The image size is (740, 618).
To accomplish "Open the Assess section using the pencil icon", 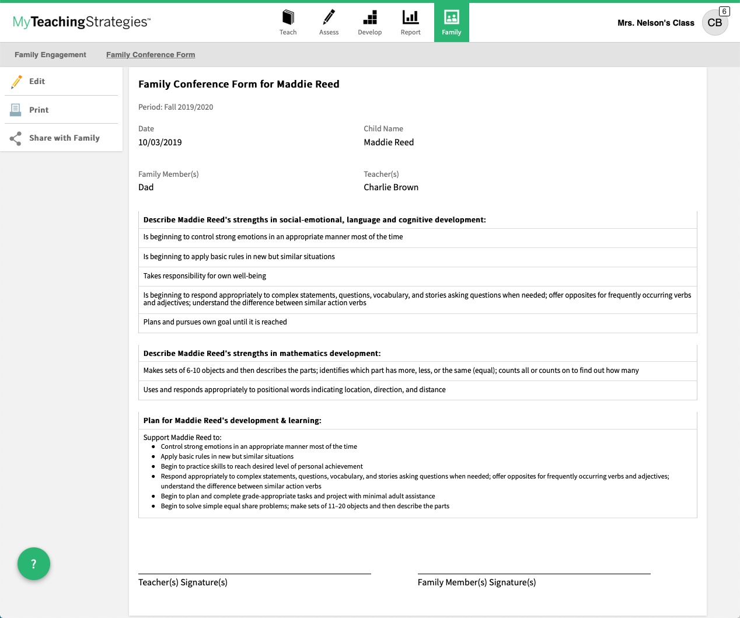I will click(x=329, y=22).
